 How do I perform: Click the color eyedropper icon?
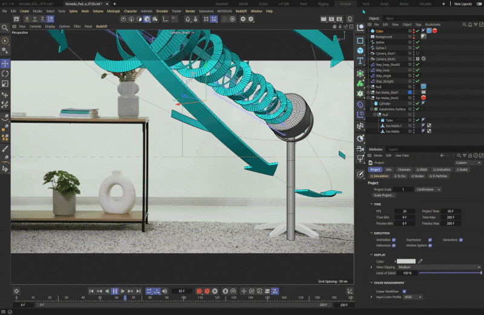420,261
